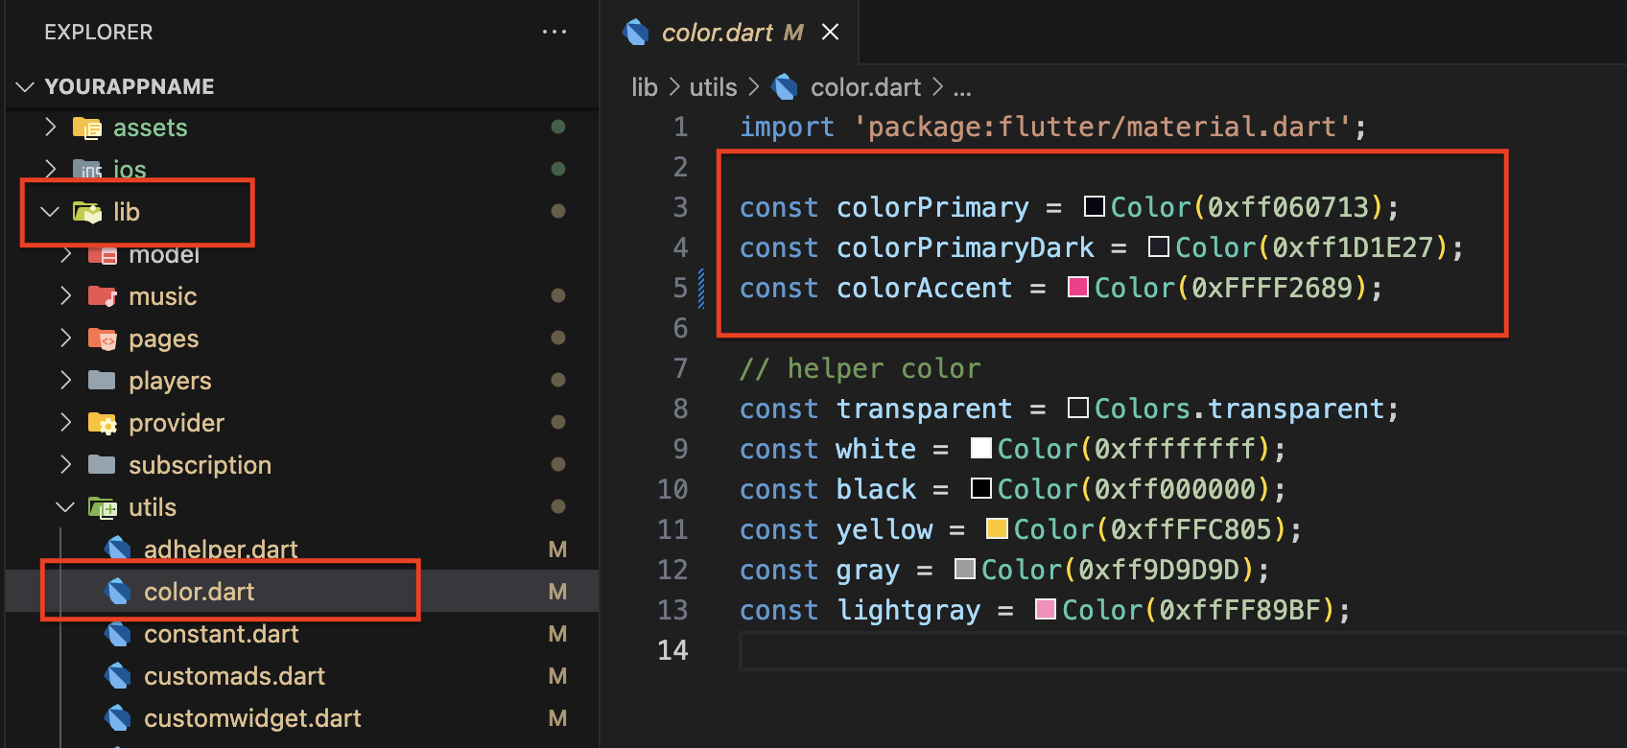Viewport: 1627px width, 748px height.
Task: Click the Dart icon in color.dart tab
Action: (x=636, y=33)
